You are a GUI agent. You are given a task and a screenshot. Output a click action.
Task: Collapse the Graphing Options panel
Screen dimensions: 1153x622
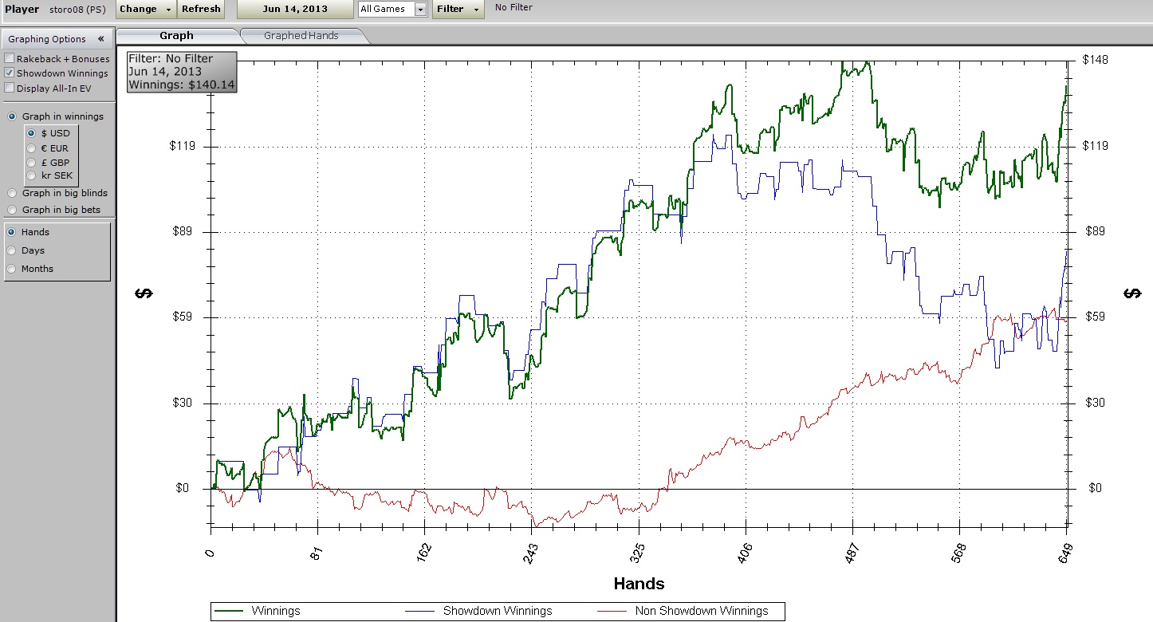coord(101,39)
